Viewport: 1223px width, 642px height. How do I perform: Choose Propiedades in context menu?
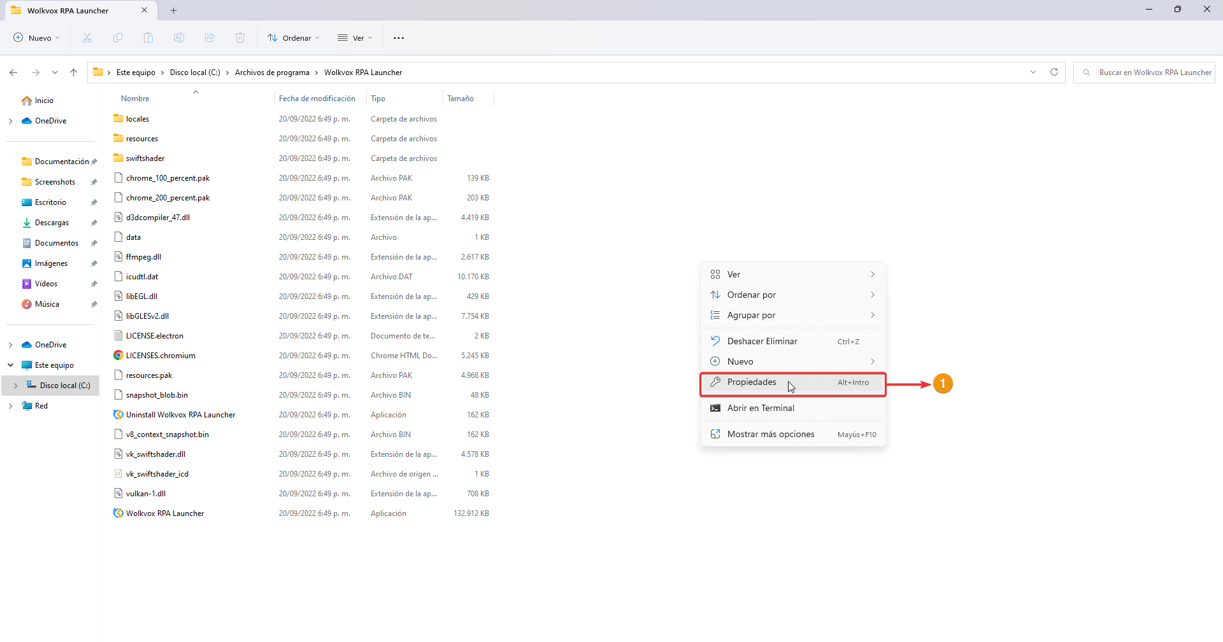[793, 382]
